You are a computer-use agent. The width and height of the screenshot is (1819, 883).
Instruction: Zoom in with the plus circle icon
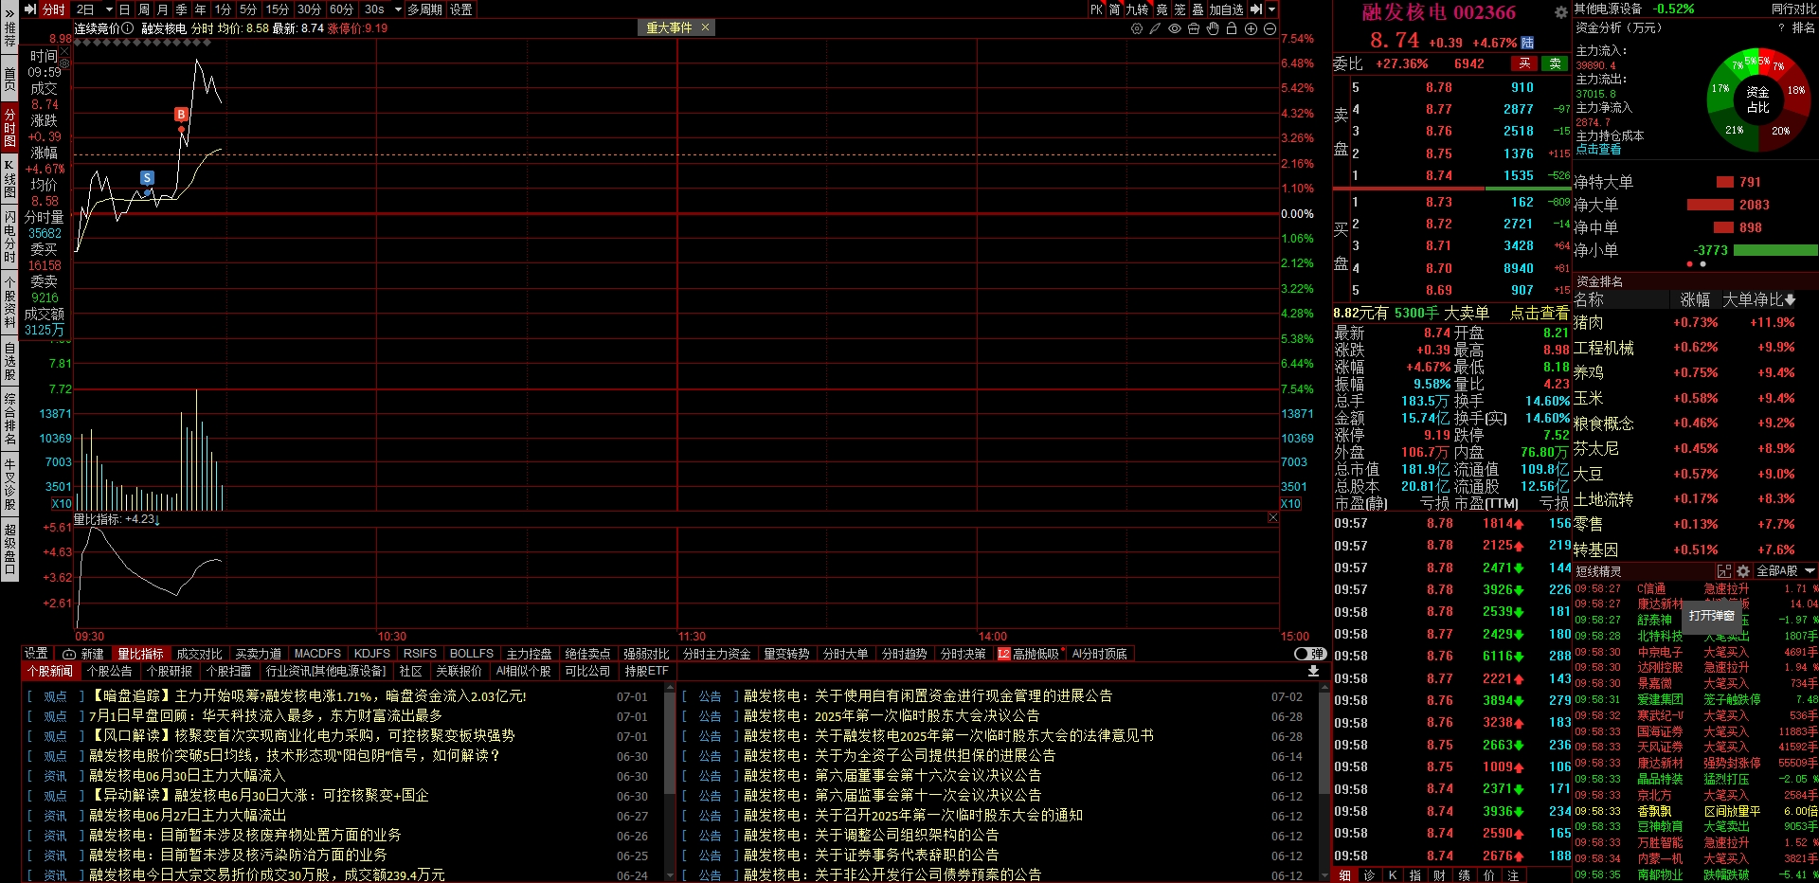[1251, 28]
